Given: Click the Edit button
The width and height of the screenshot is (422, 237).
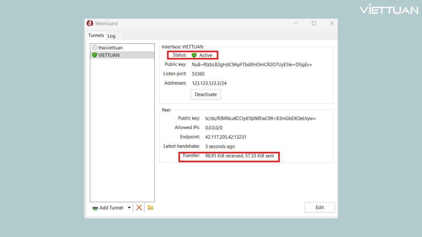Looking at the screenshot, I should click(319, 207).
